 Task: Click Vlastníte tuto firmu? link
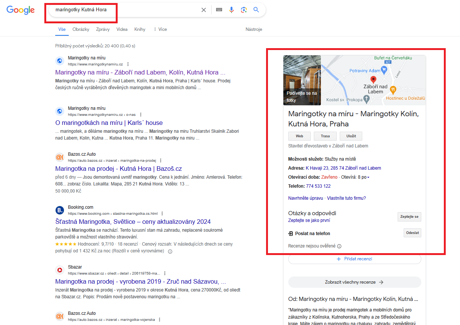(347, 198)
